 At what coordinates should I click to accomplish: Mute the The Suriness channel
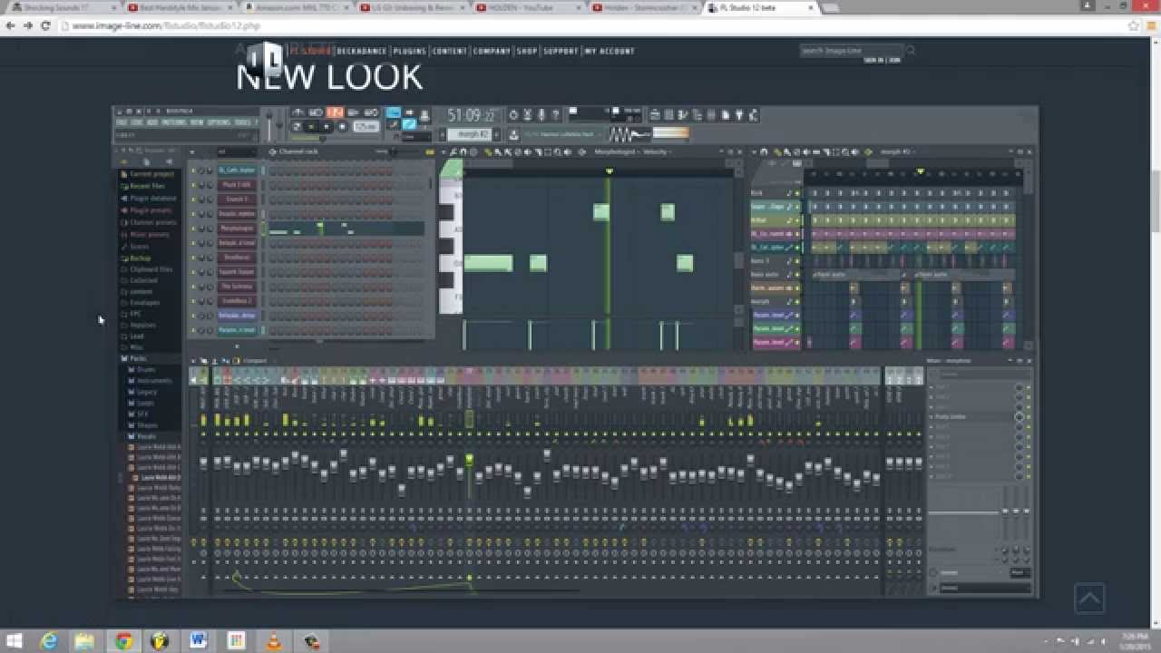(x=192, y=287)
